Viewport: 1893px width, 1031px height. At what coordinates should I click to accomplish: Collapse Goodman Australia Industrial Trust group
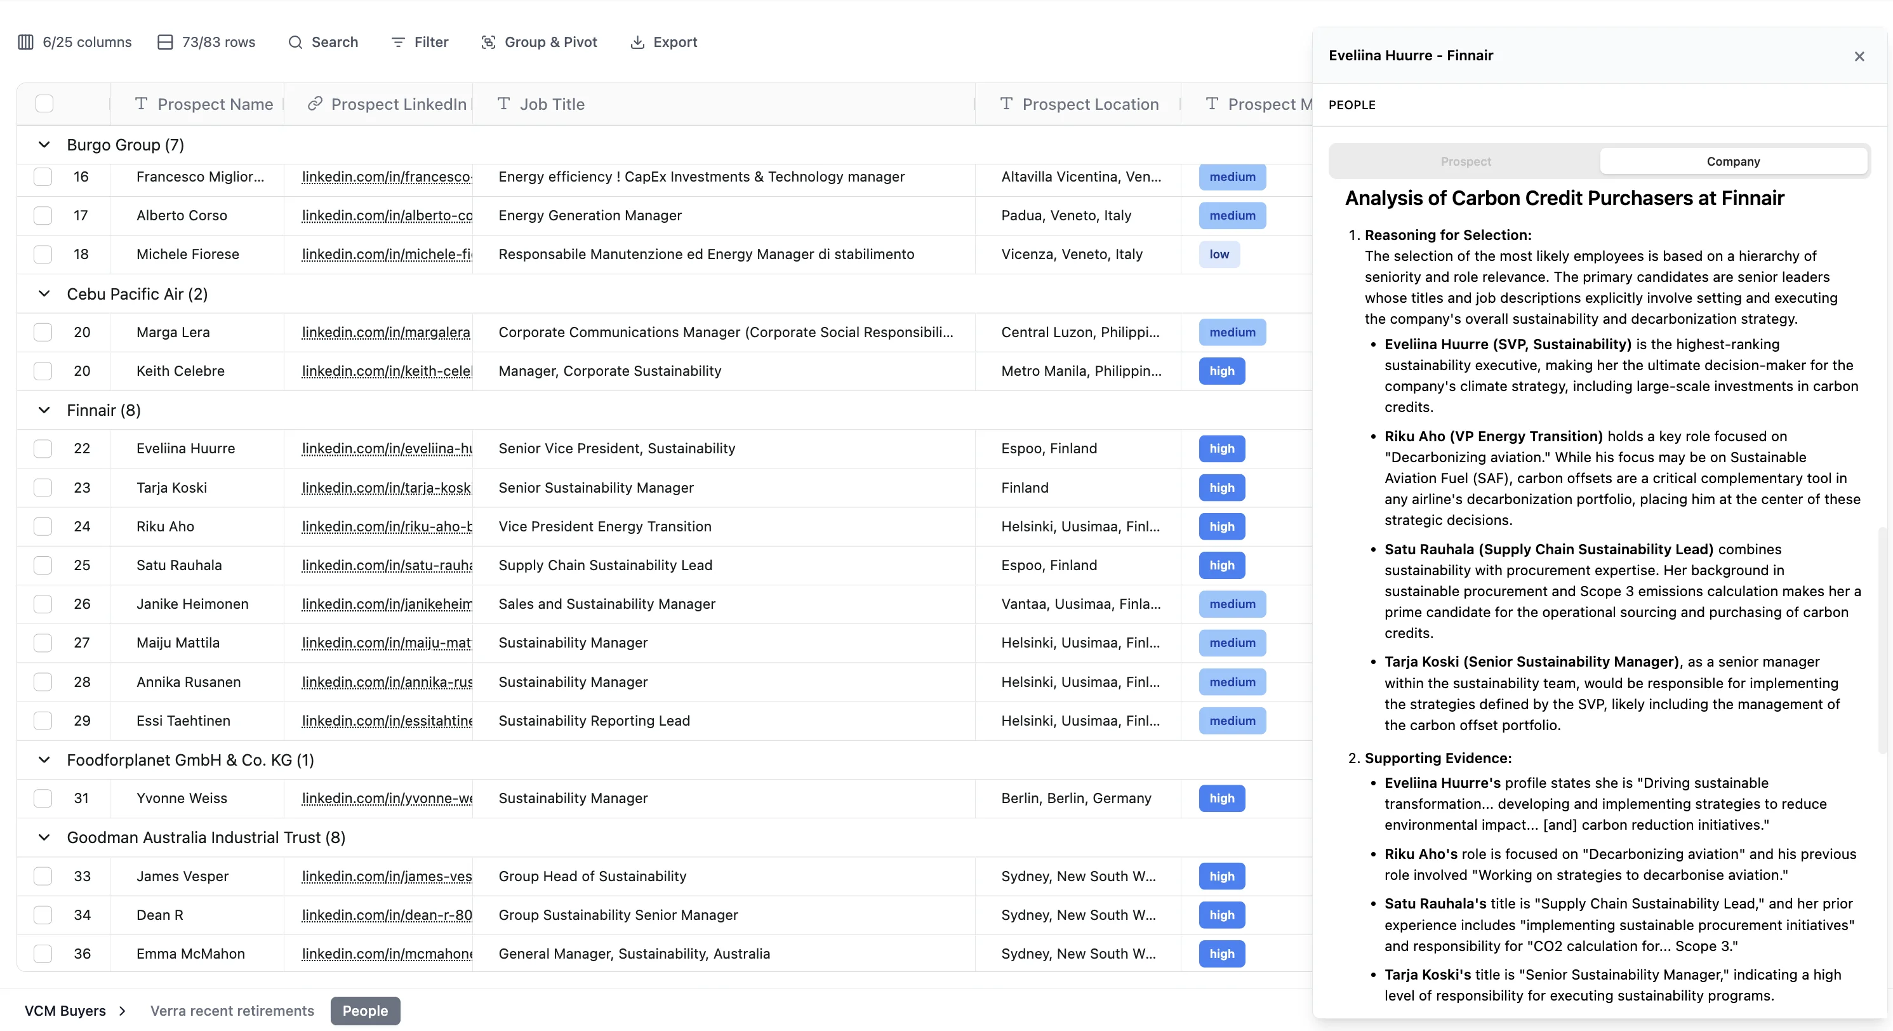pyautogui.click(x=44, y=838)
